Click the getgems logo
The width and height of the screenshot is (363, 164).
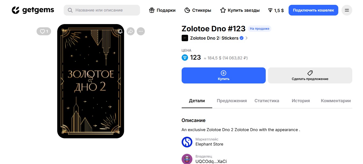33,10
